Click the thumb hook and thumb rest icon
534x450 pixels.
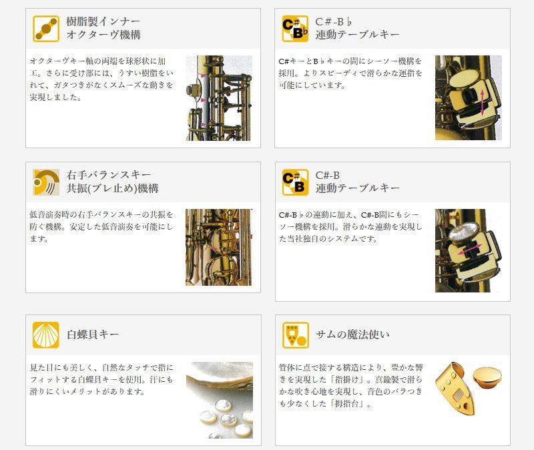295,335
